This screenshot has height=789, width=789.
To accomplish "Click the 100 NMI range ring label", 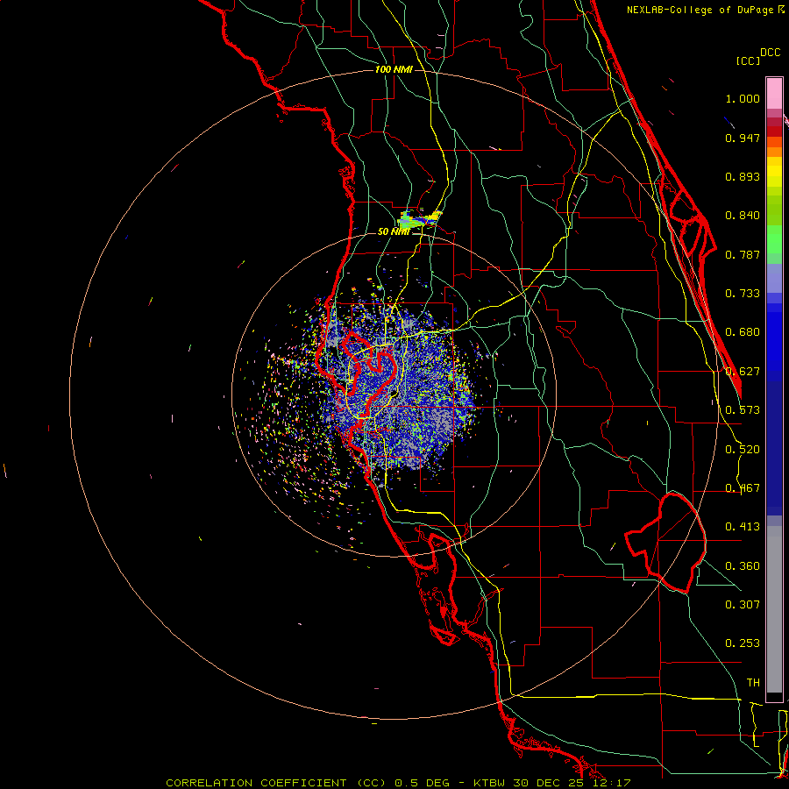I will (x=394, y=69).
